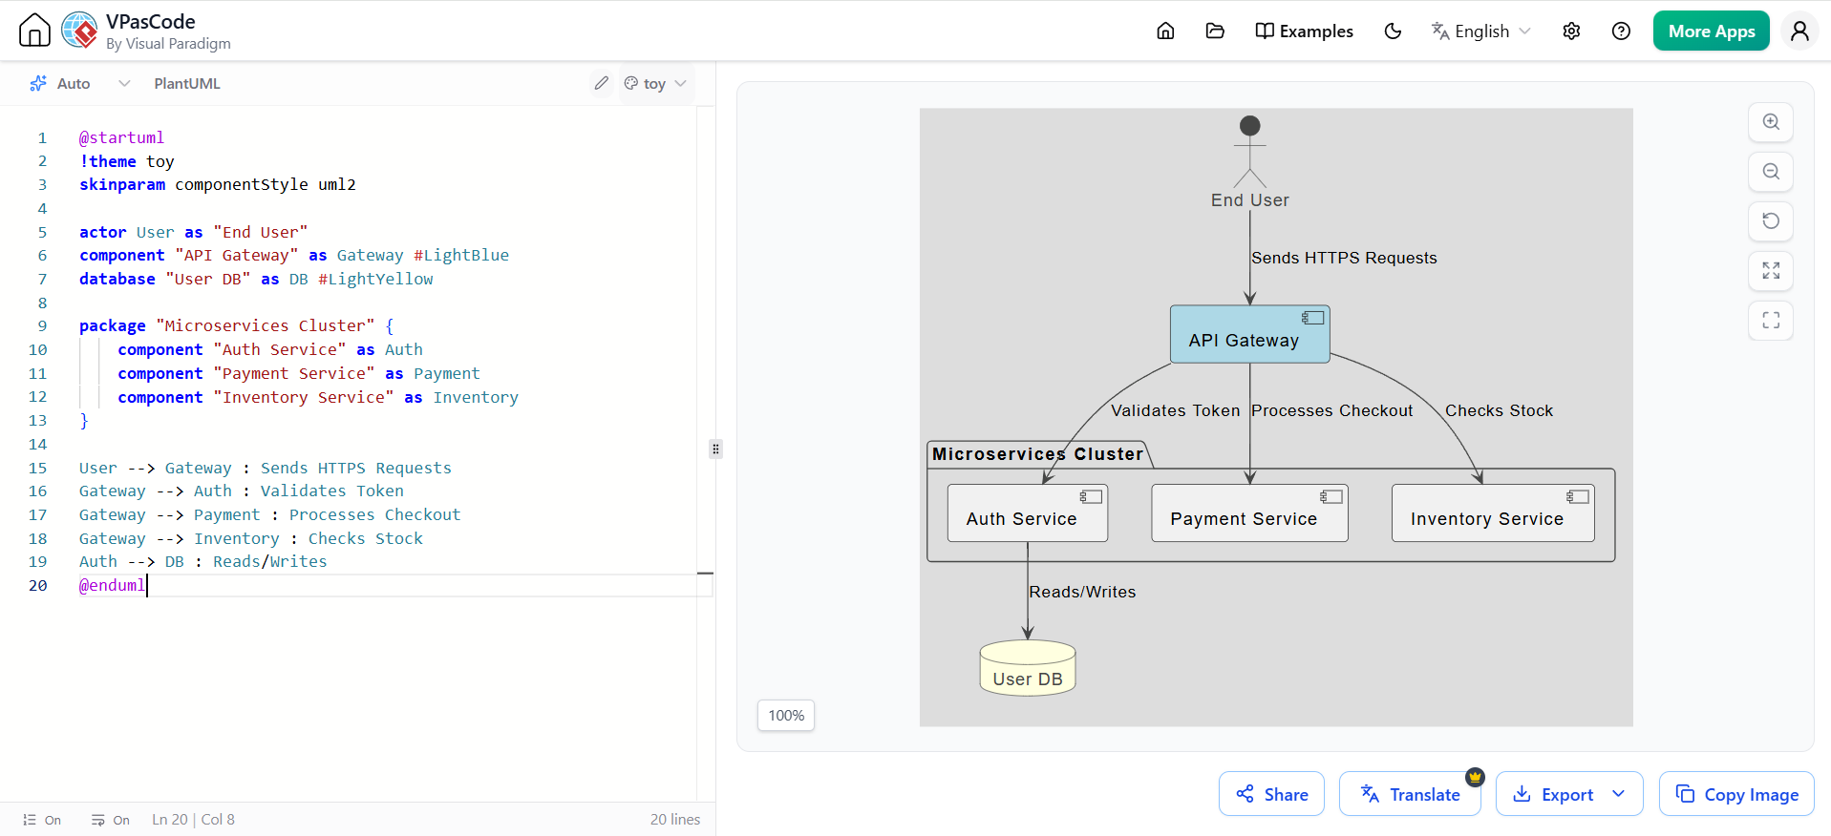Select the PlantUML language label

click(187, 84)
